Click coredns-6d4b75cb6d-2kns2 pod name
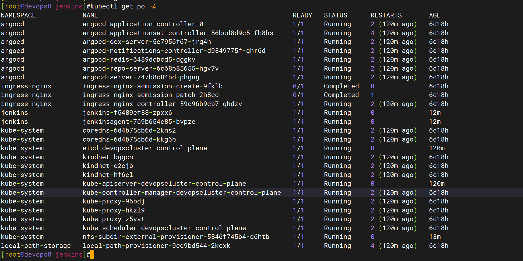The width and height of the screenshot is (523, 261). tap(129, 130)
